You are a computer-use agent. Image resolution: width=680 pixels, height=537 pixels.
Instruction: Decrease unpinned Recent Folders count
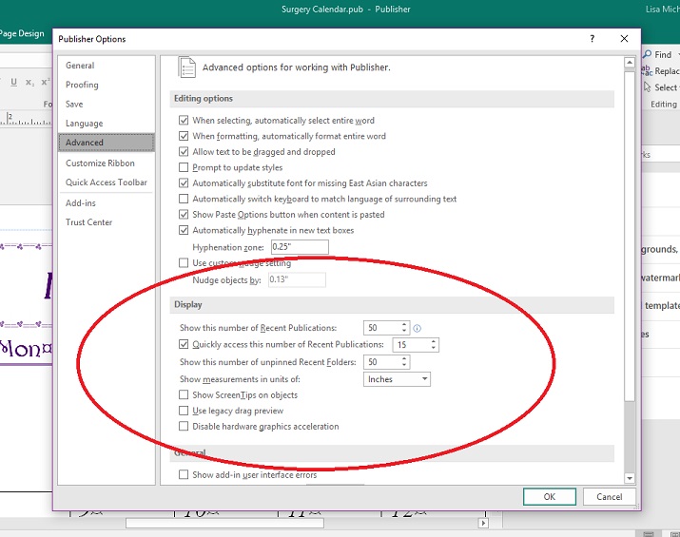pyautogui.click(x=404, y=365)
